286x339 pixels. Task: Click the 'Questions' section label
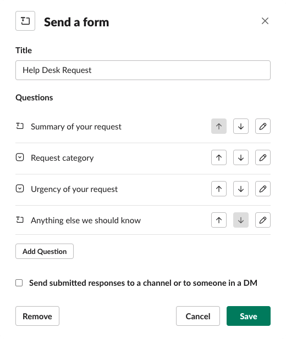coord(34,98)
